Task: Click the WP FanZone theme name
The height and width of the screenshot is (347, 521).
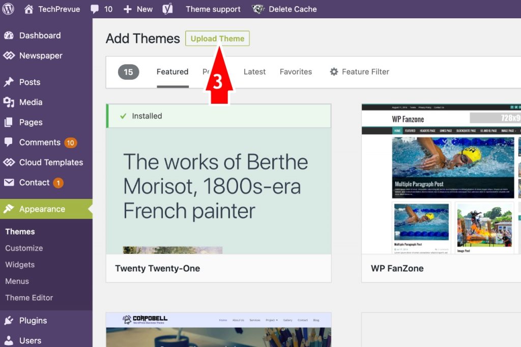Action: 397,269
